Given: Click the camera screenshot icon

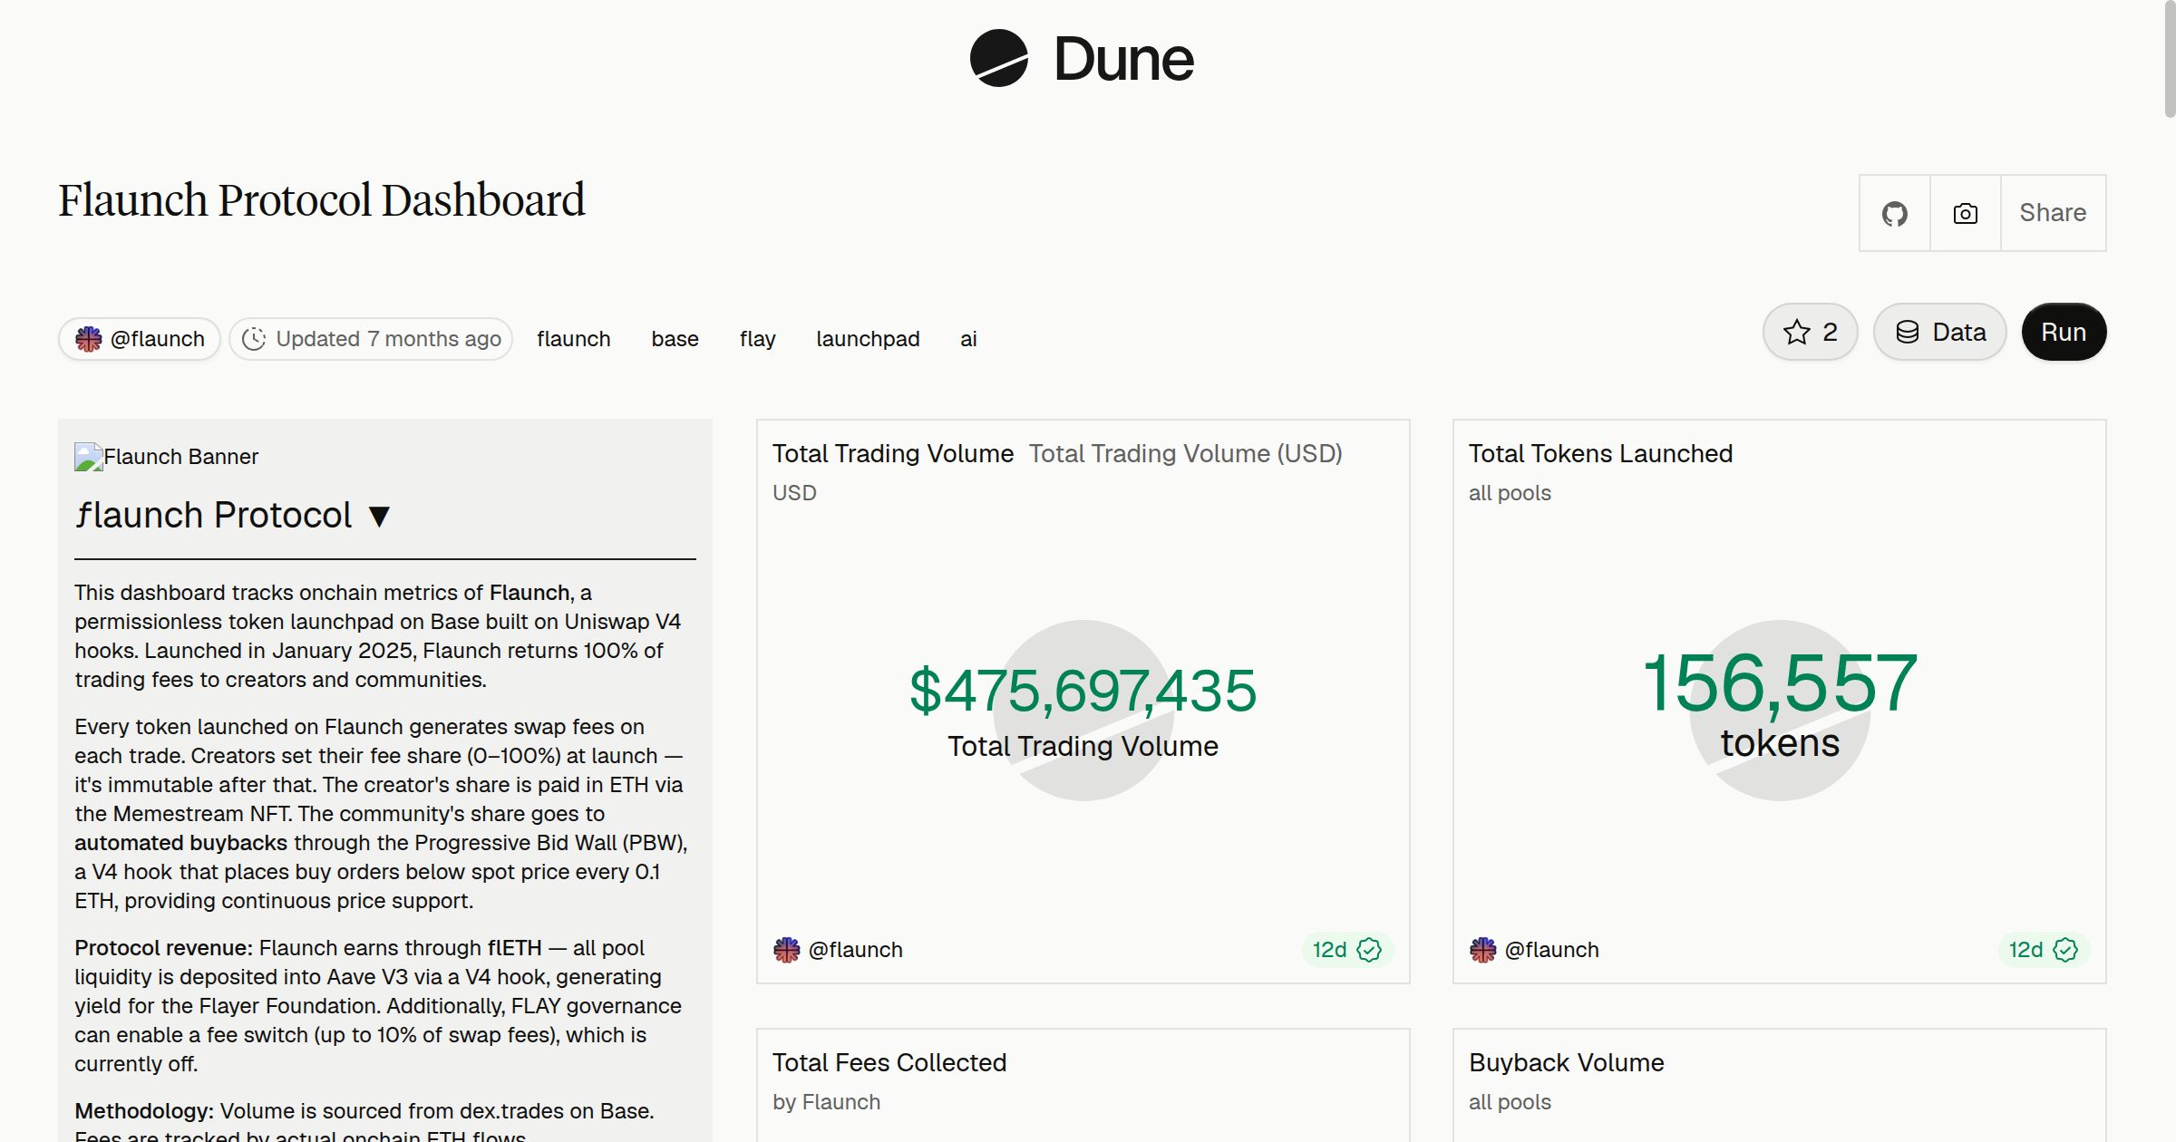Looking at the screenshot, I should pyautogui.click(x=1965, y=213).
